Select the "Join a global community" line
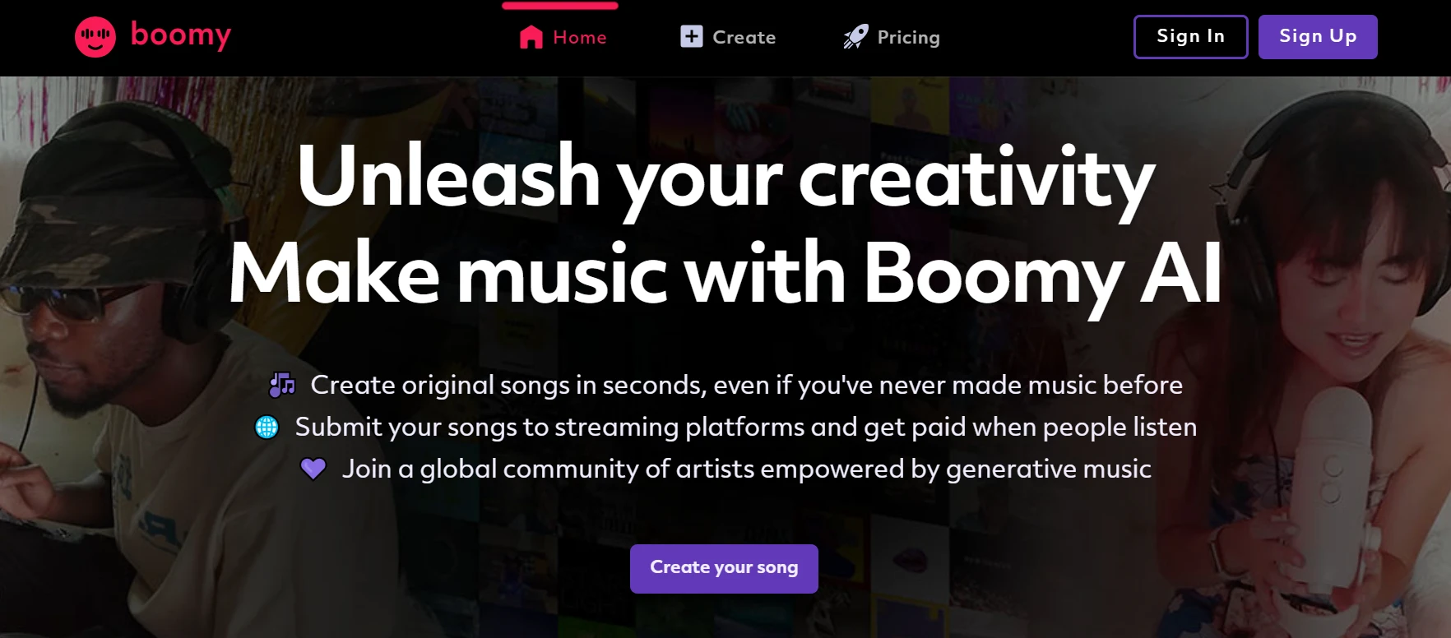 (x=746, y=469)
